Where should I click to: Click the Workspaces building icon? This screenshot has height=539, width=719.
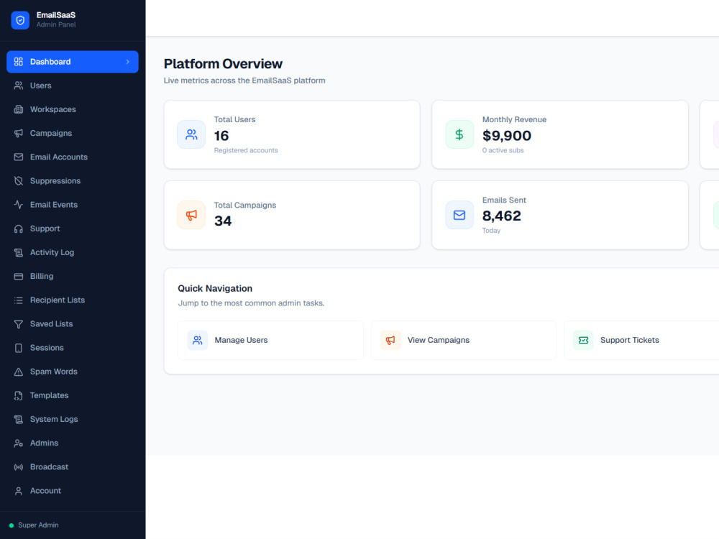(19, 109)
